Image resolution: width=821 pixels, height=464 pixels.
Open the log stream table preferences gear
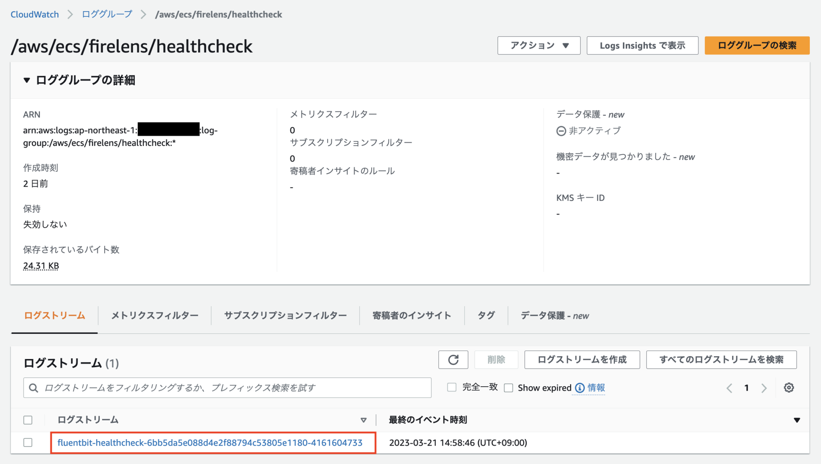pyautogui.click(x=788, y=387)
